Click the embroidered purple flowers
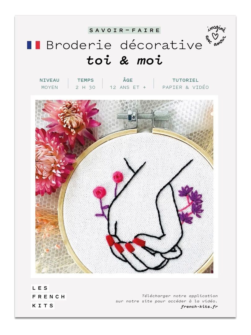 pos(190,205)
